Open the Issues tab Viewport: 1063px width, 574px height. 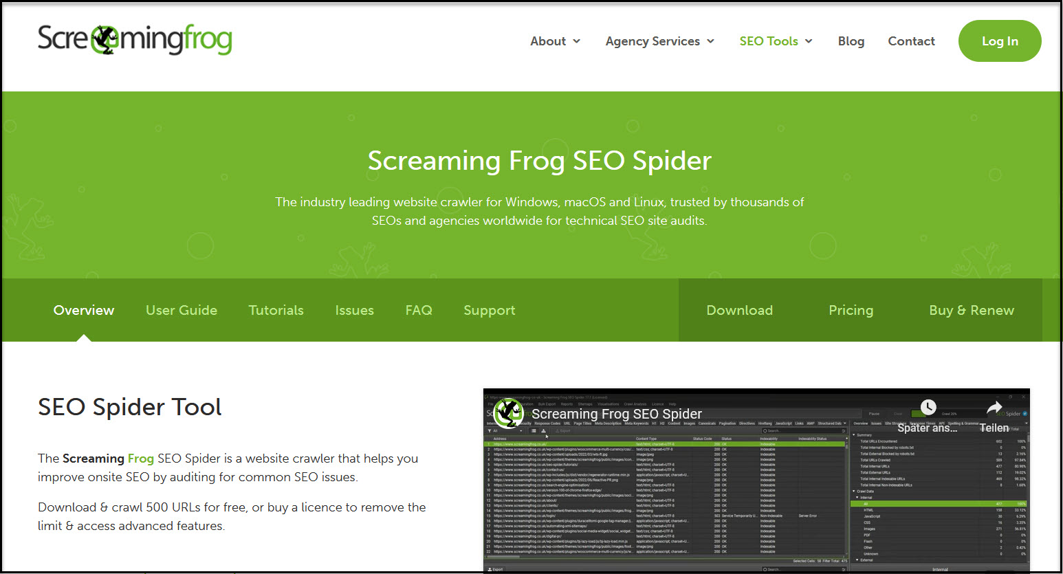coord(354,310)
